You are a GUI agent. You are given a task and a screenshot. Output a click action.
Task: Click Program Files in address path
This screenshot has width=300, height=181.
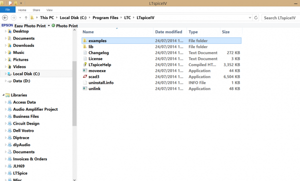point(105,18)
